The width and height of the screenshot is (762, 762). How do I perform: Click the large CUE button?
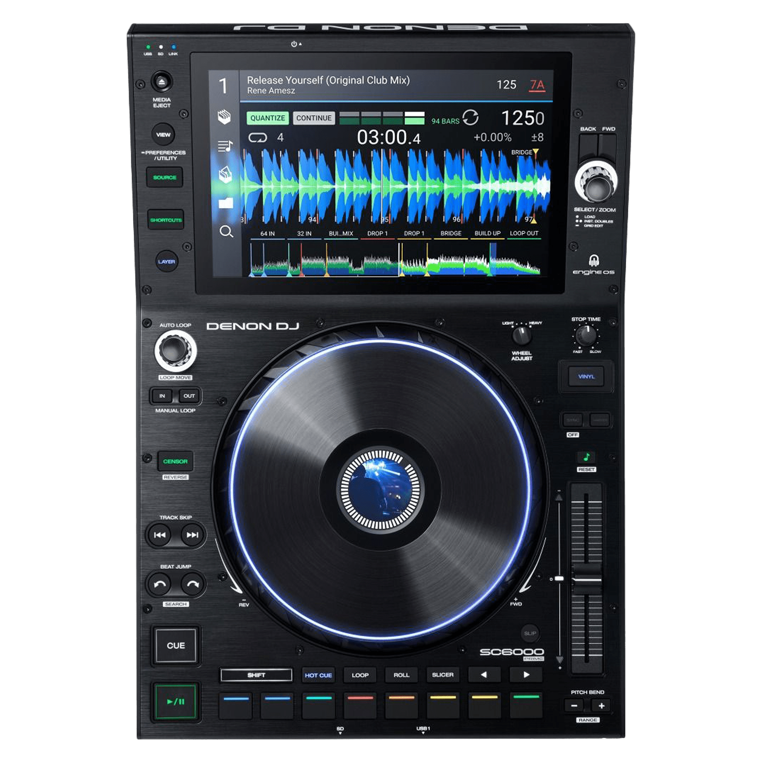(x=176, y=645)
